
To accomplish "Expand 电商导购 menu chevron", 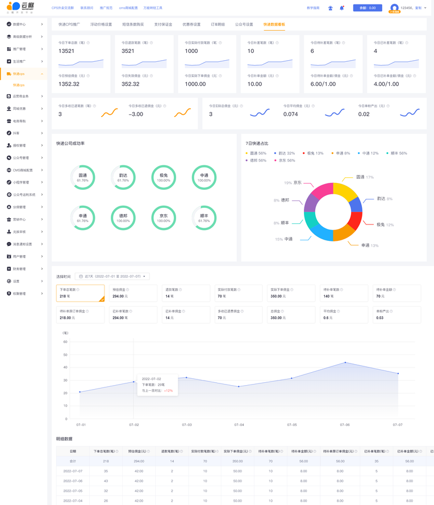I will [x=42, y=121].
